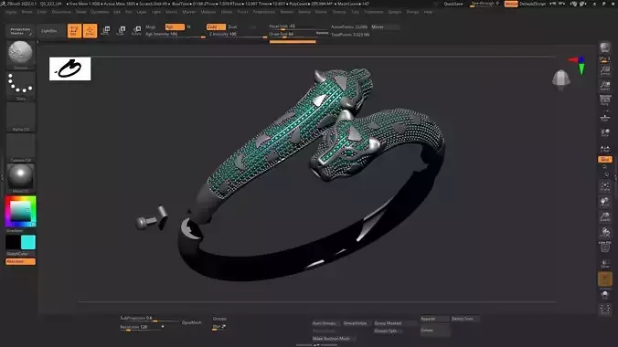The image size is (618, 347).
Task: Toggle the Mrgb mode
Action: coord(151,26)
